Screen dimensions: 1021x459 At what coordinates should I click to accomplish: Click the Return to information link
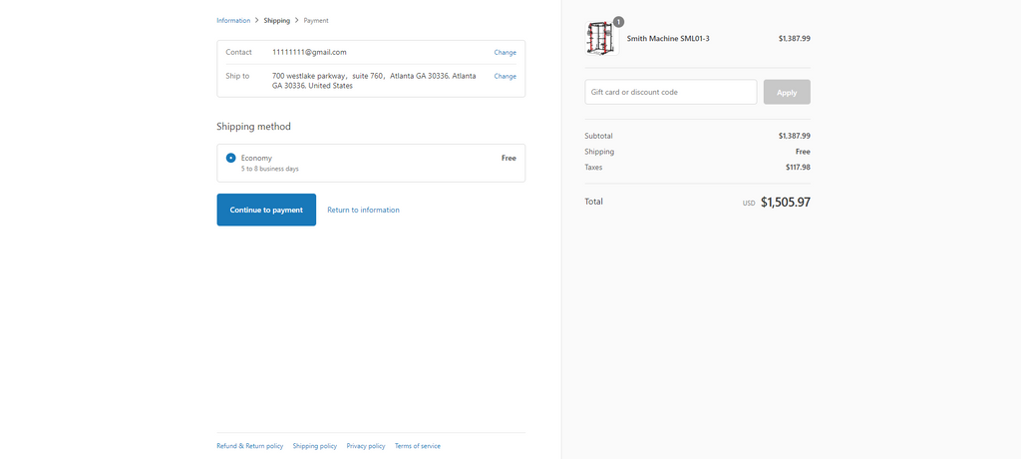pyautogui.click(x=363, y=210)
